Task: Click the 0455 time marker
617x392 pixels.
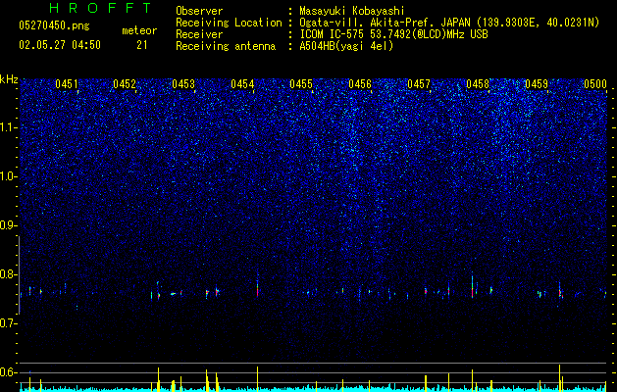Action: pos(301,84)
